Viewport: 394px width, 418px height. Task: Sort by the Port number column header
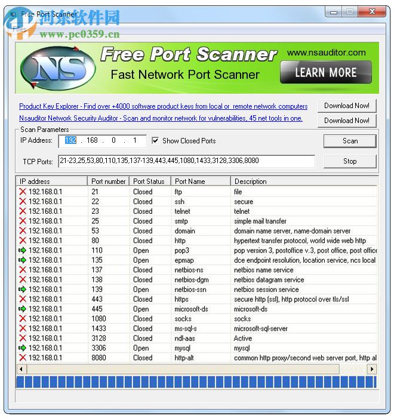[109, 182]
